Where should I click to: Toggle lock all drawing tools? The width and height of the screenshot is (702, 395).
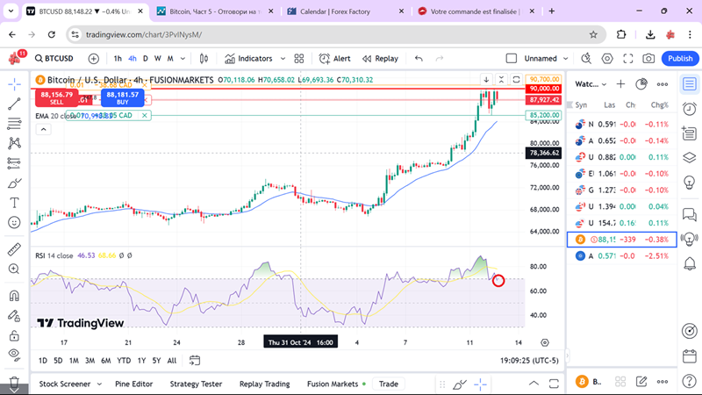coord(14,335)
